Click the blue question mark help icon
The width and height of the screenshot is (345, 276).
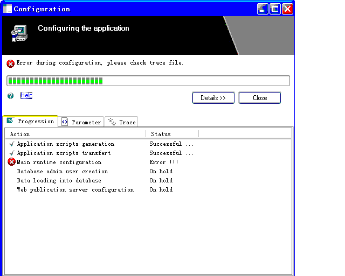tap(10, 96)
